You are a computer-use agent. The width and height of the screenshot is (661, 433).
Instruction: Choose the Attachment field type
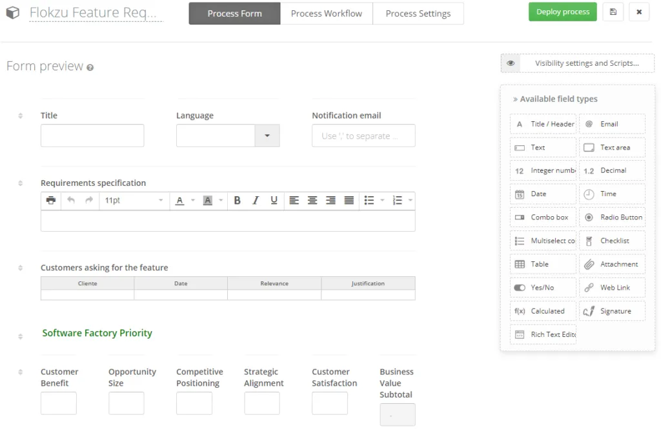click(612, 265)
